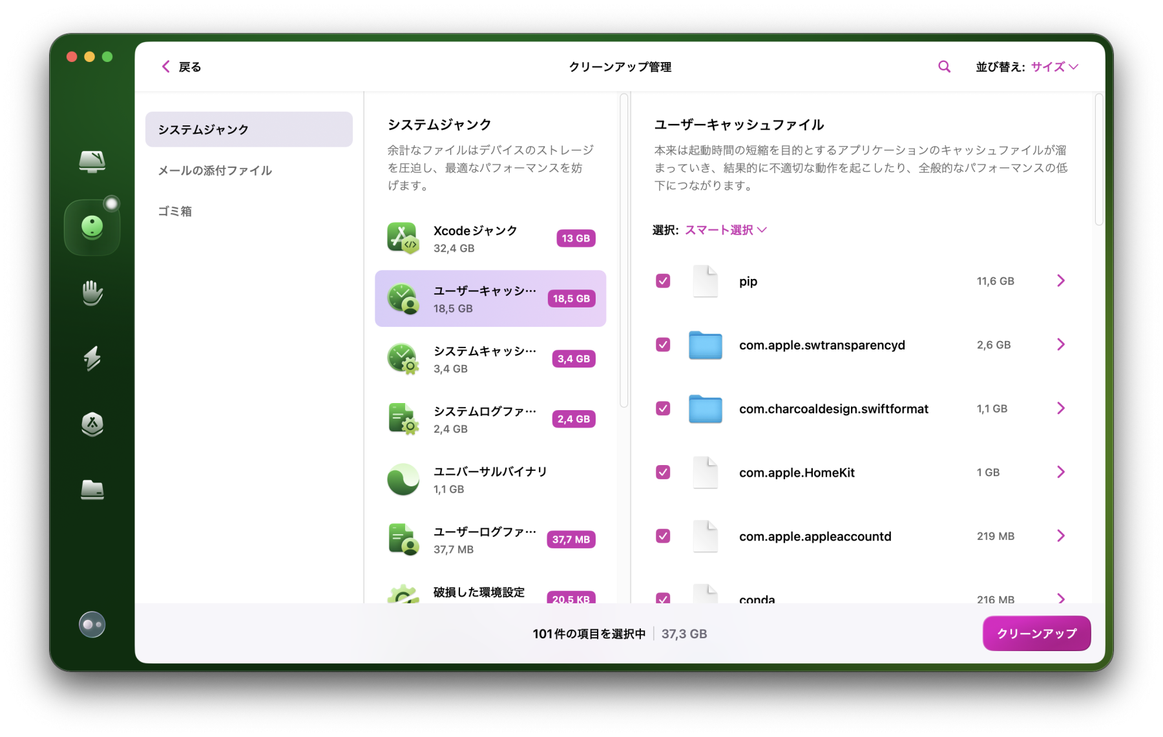Click the Xcode ジャンク app icon

pyautogui.click(x=403, y=238)
